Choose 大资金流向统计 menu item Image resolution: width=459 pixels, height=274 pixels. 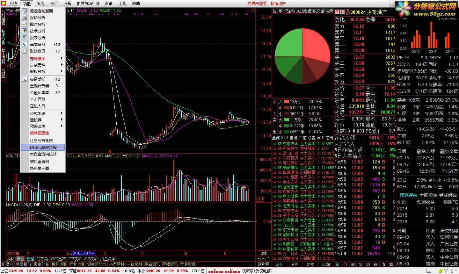pyautogui.click(x=43, y=154)
